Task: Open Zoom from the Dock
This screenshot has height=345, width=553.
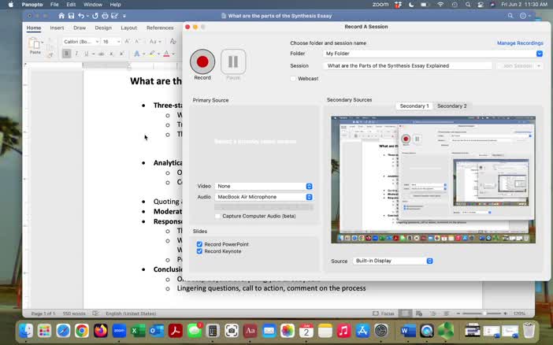Action: point(118,331)
